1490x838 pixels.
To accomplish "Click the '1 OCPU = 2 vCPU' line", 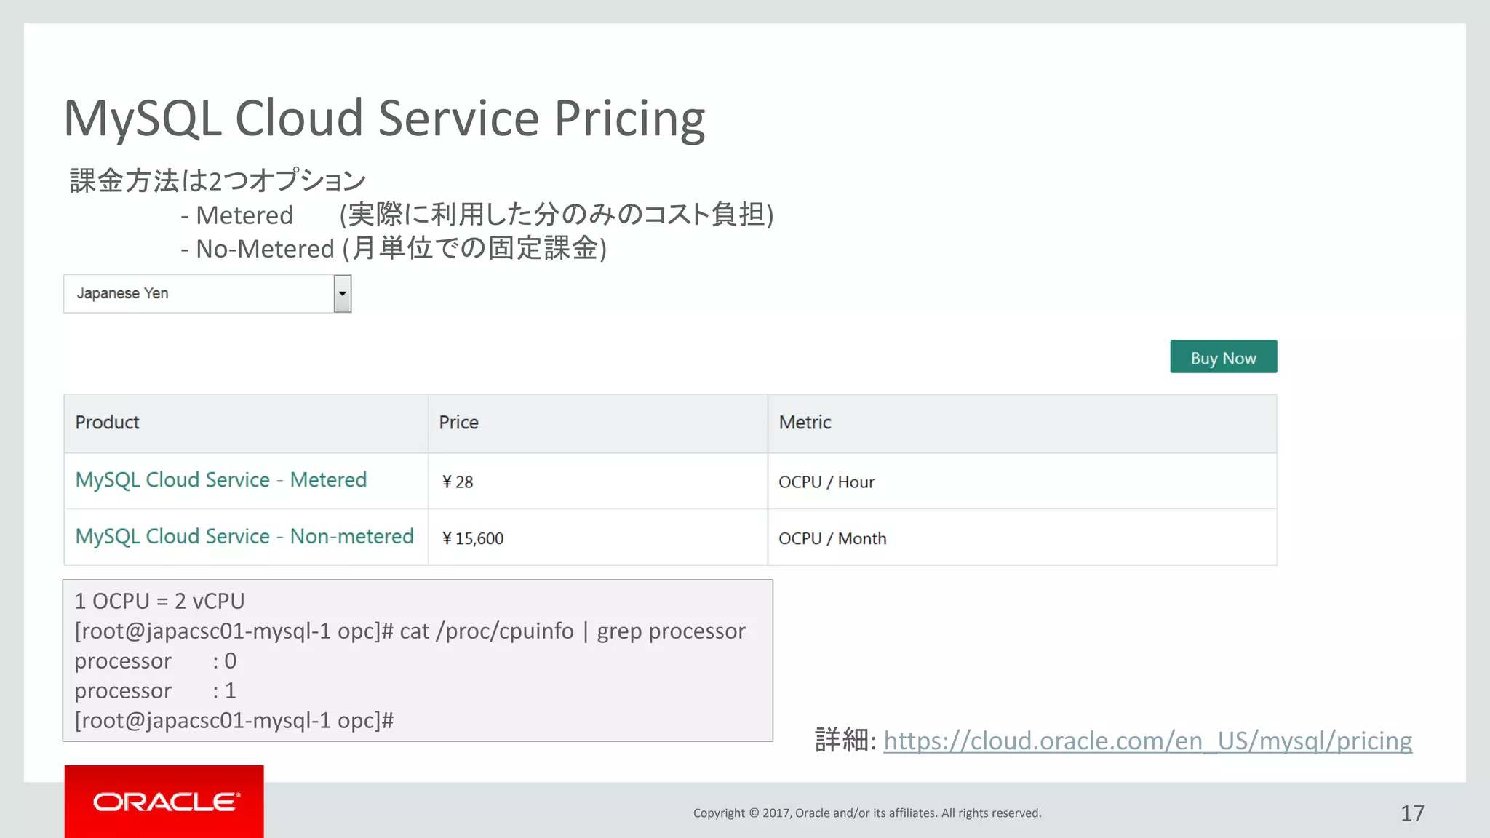I will tap(159, 601).
